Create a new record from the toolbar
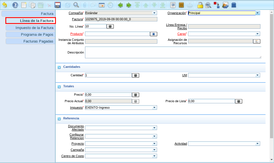274x163 pixels. pos(24,5)
